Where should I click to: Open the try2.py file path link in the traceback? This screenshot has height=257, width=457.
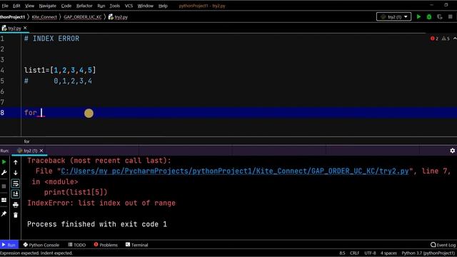[x=235, y=171]
